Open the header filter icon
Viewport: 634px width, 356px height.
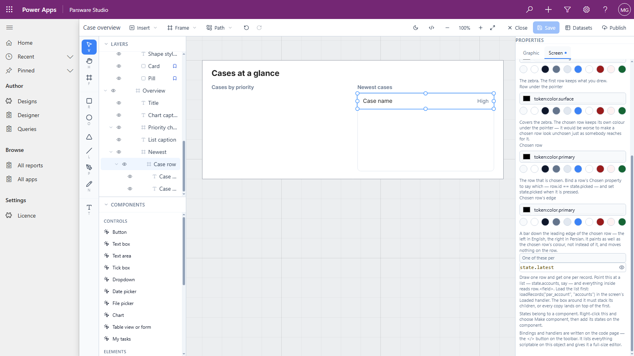point(567,9)
